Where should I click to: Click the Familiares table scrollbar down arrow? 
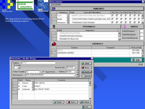[143, 23]
